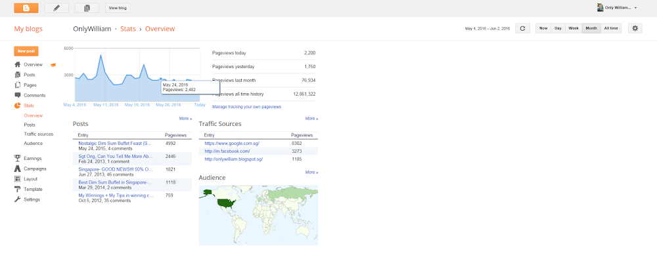Click the My blogs heading link
Image resolution: width=657 pixels, height=261 pixels.
pyautogui.click(x=28, y=29)
